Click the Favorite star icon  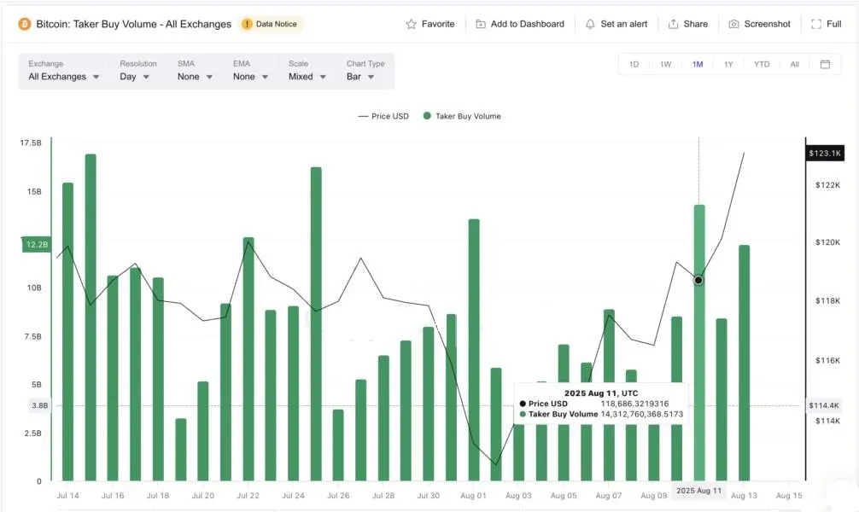point(411,24)
